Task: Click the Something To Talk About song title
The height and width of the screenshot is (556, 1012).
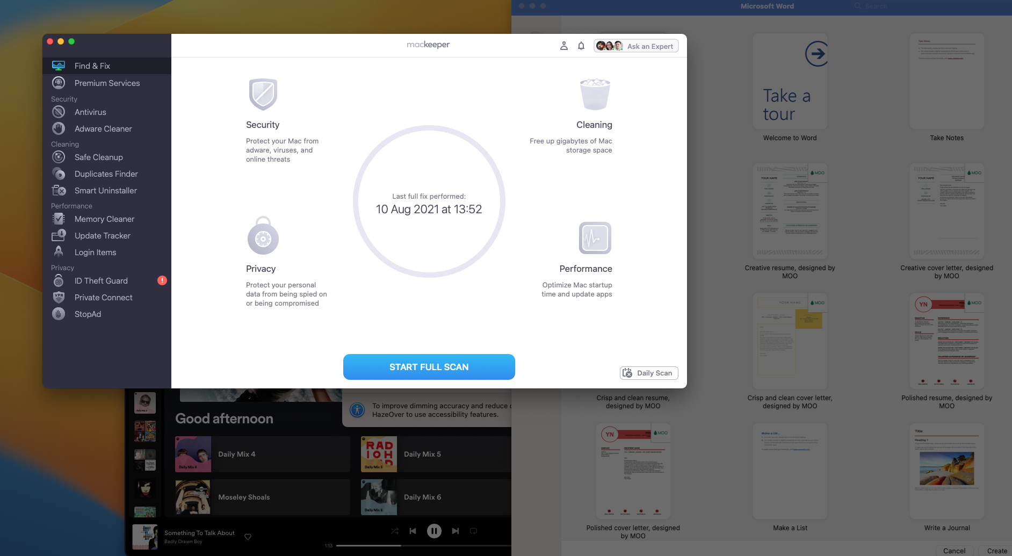Action: coord(199,533)
